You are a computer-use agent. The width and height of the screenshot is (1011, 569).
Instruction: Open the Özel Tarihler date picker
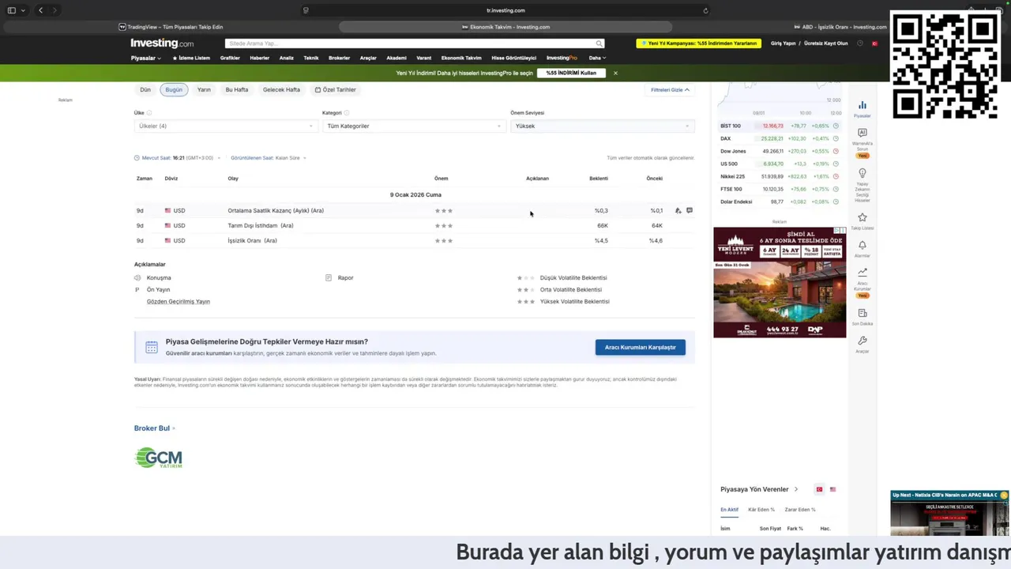point(335,89)
